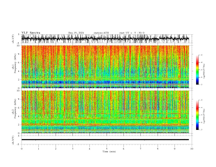Click the "6" frequency tick on ch.1 axis
216x167 pixels.
[19, 62]
